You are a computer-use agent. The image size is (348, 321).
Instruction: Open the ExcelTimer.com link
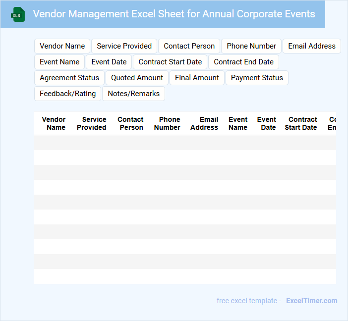311,301
